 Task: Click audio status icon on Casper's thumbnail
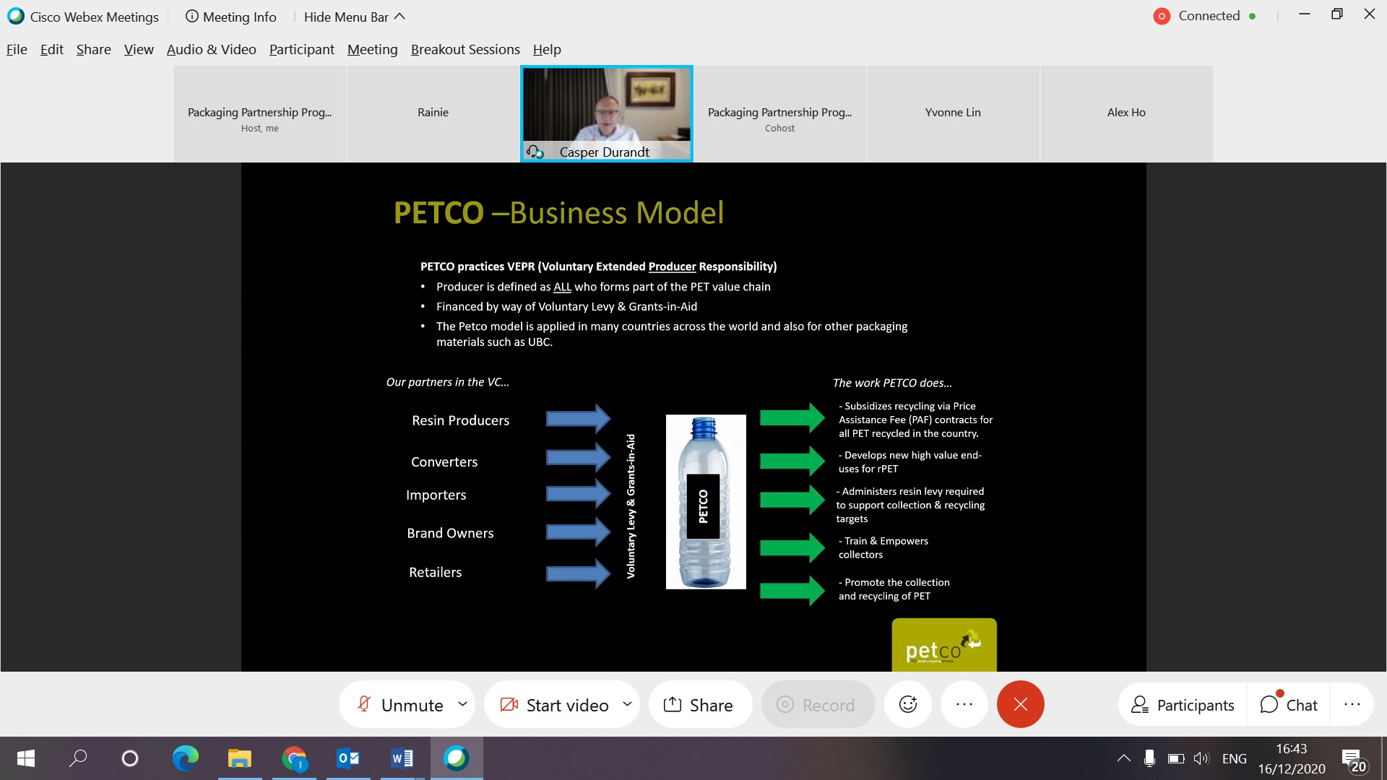pos(535,152)
